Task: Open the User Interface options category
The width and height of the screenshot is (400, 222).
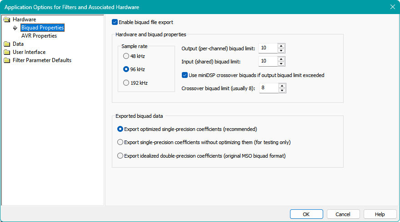Action: (x=29, y=52)
